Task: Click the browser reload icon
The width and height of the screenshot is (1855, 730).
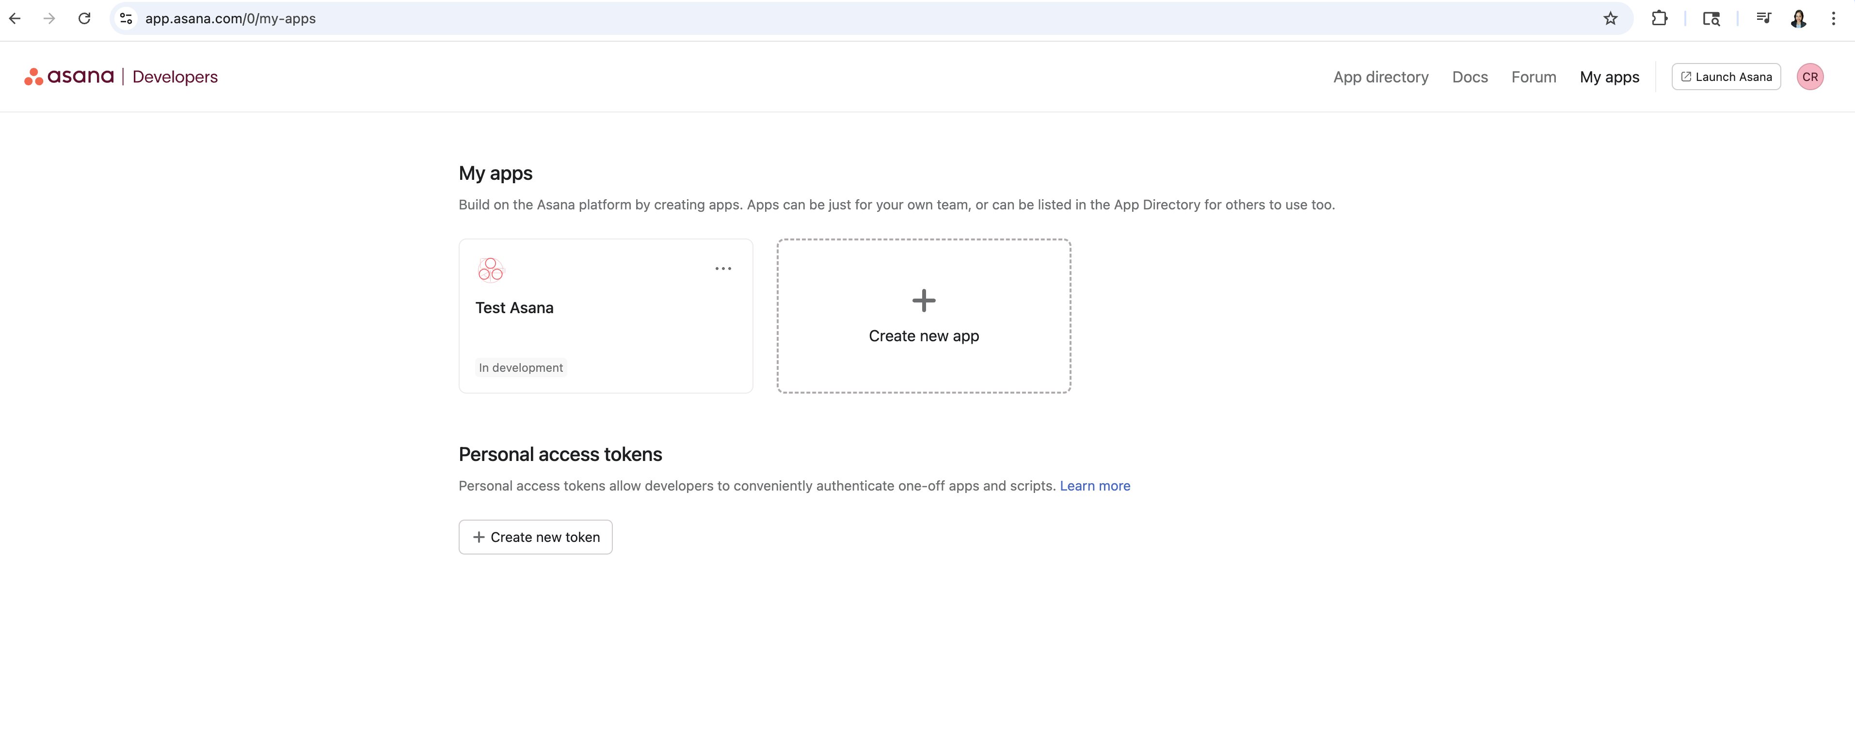Action: pos(84,18)
